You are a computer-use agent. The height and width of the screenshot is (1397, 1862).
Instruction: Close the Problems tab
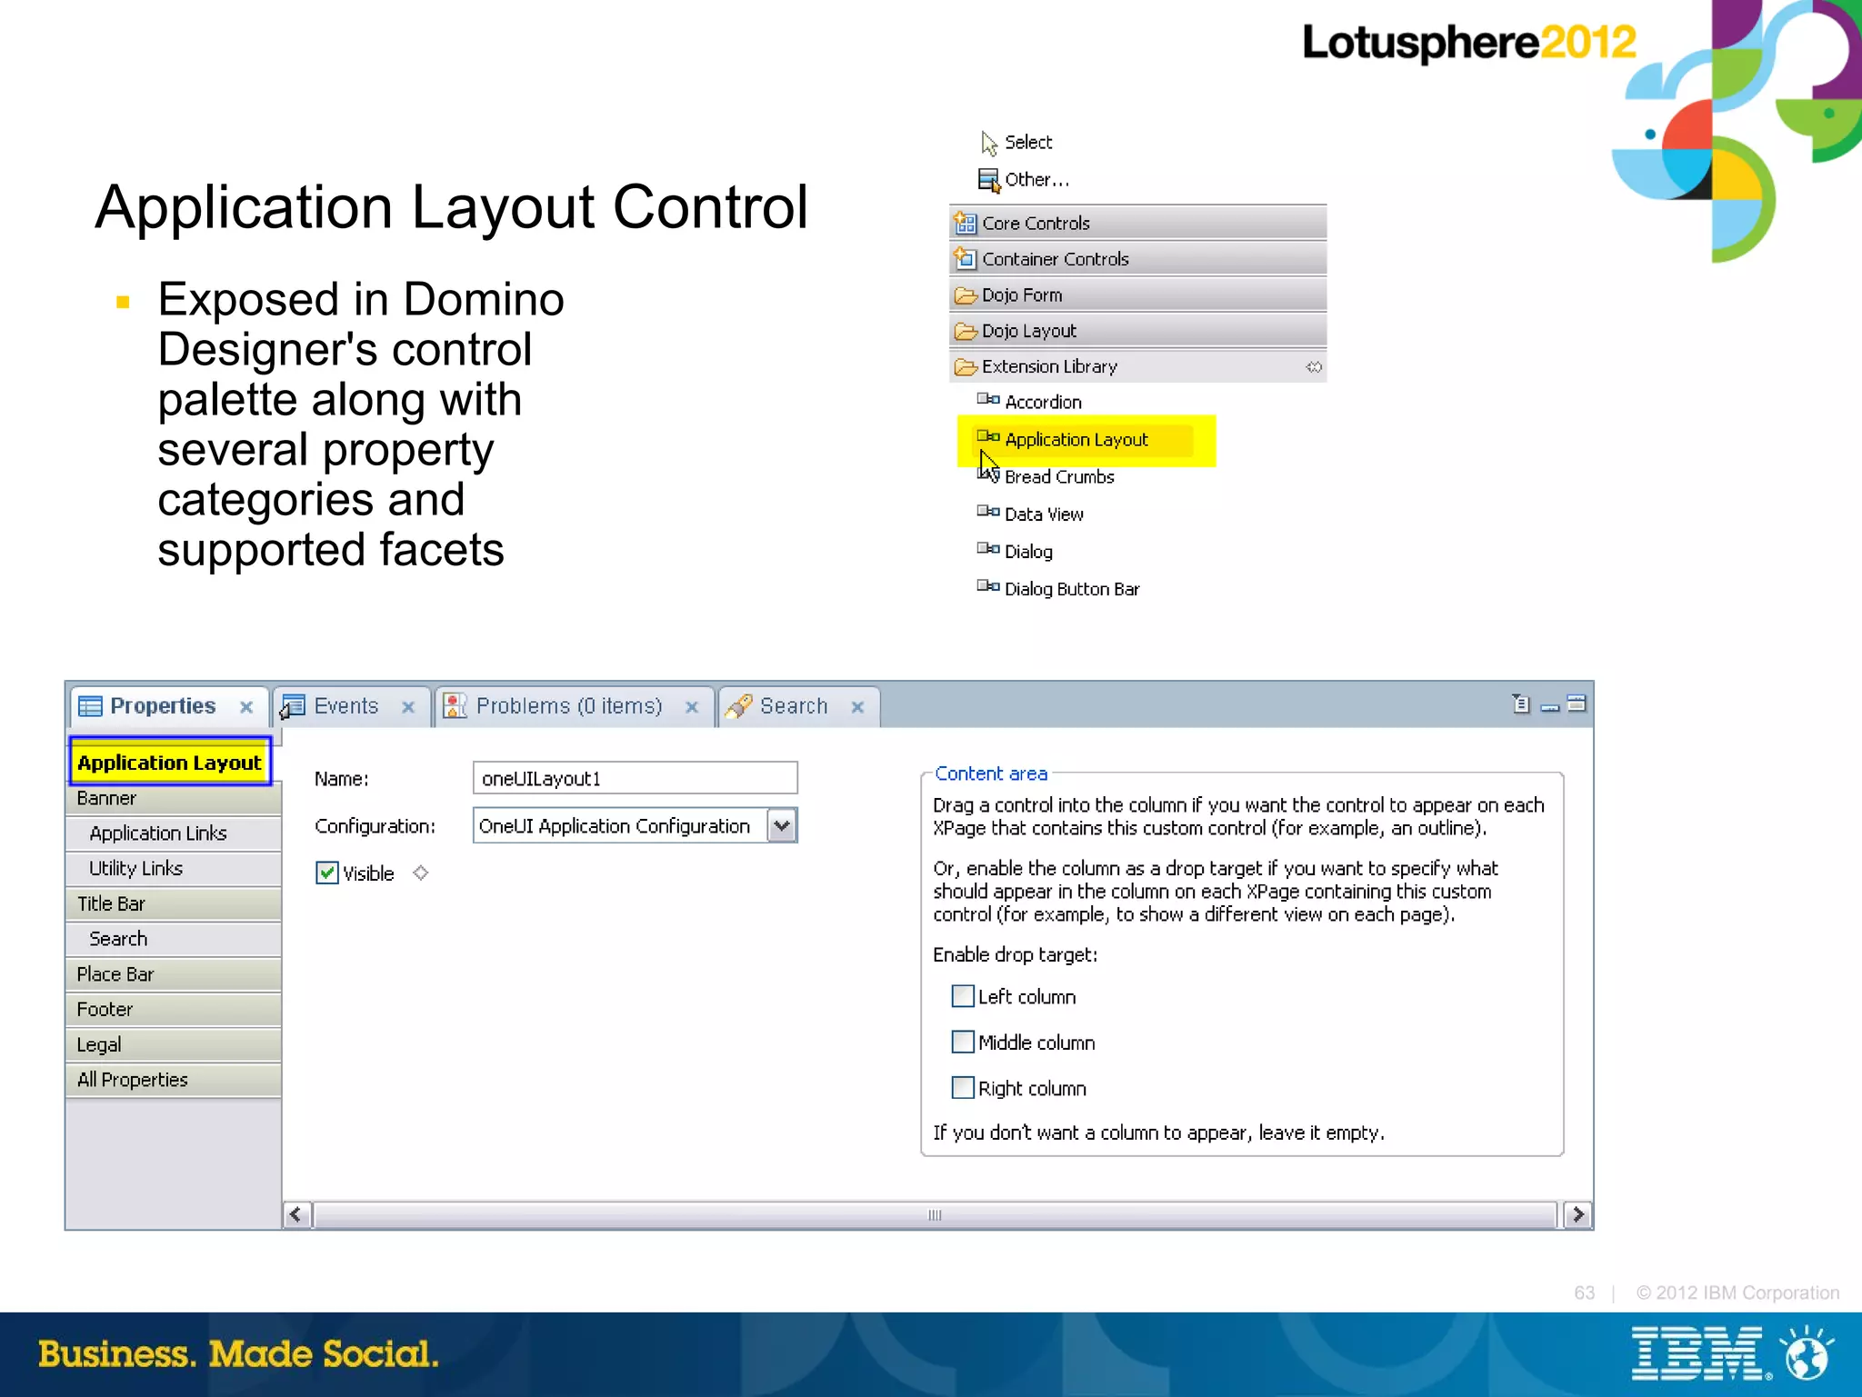[x=692, y=707]
